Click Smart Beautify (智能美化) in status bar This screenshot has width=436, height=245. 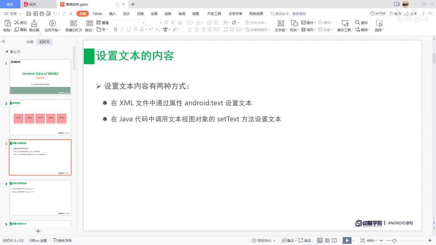[x=264, y=241]
